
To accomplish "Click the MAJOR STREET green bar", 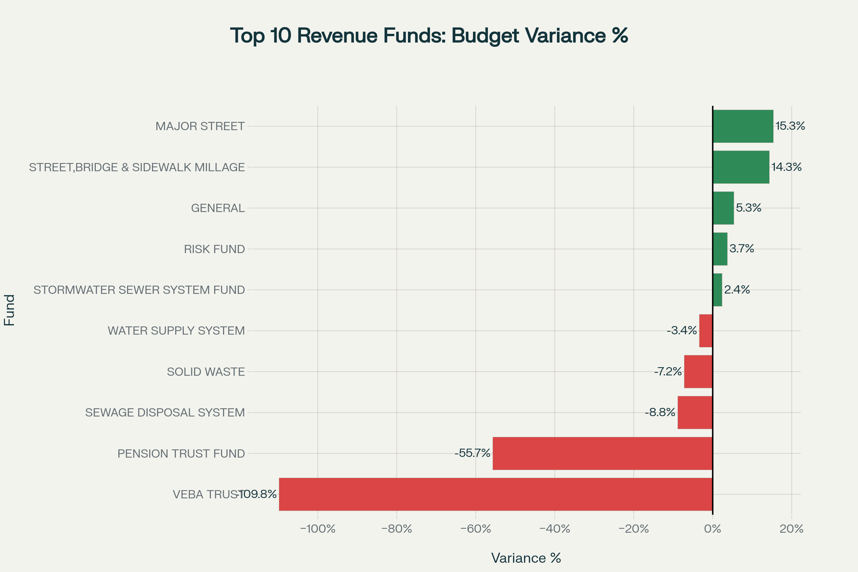I will click(743, 126).
